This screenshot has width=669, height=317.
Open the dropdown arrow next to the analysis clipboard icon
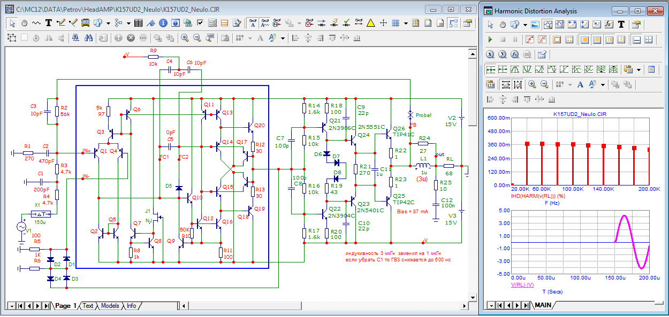pyautogui.click(x=639, y=69)
